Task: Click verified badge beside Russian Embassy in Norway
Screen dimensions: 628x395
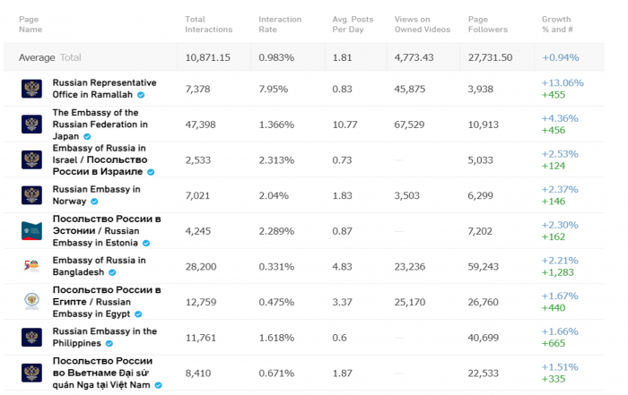Action: click(94, 202)
